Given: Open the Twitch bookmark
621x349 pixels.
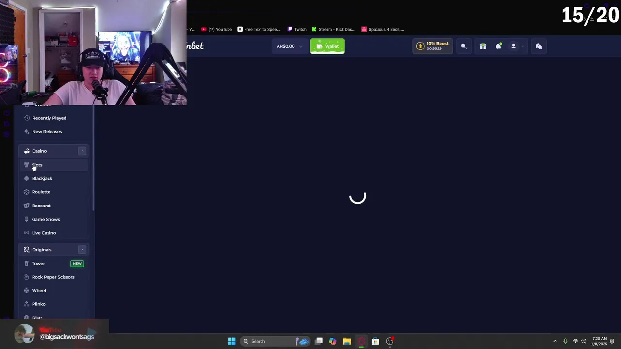Looking at the screenshot, I should (297, 29).
